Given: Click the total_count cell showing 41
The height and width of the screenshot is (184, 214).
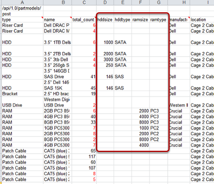Looking at the screenshot, I should [x=84, y=74].
